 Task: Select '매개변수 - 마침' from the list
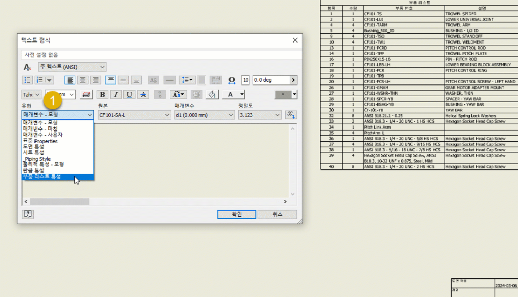click(x=58, y=129)
